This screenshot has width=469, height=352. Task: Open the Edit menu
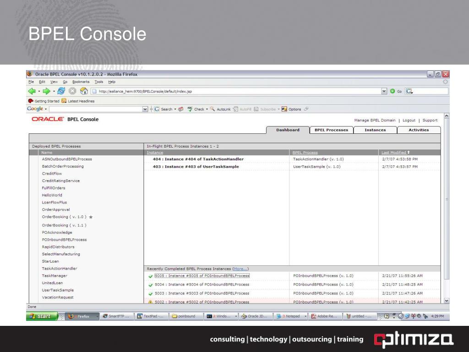click(42, 82)
